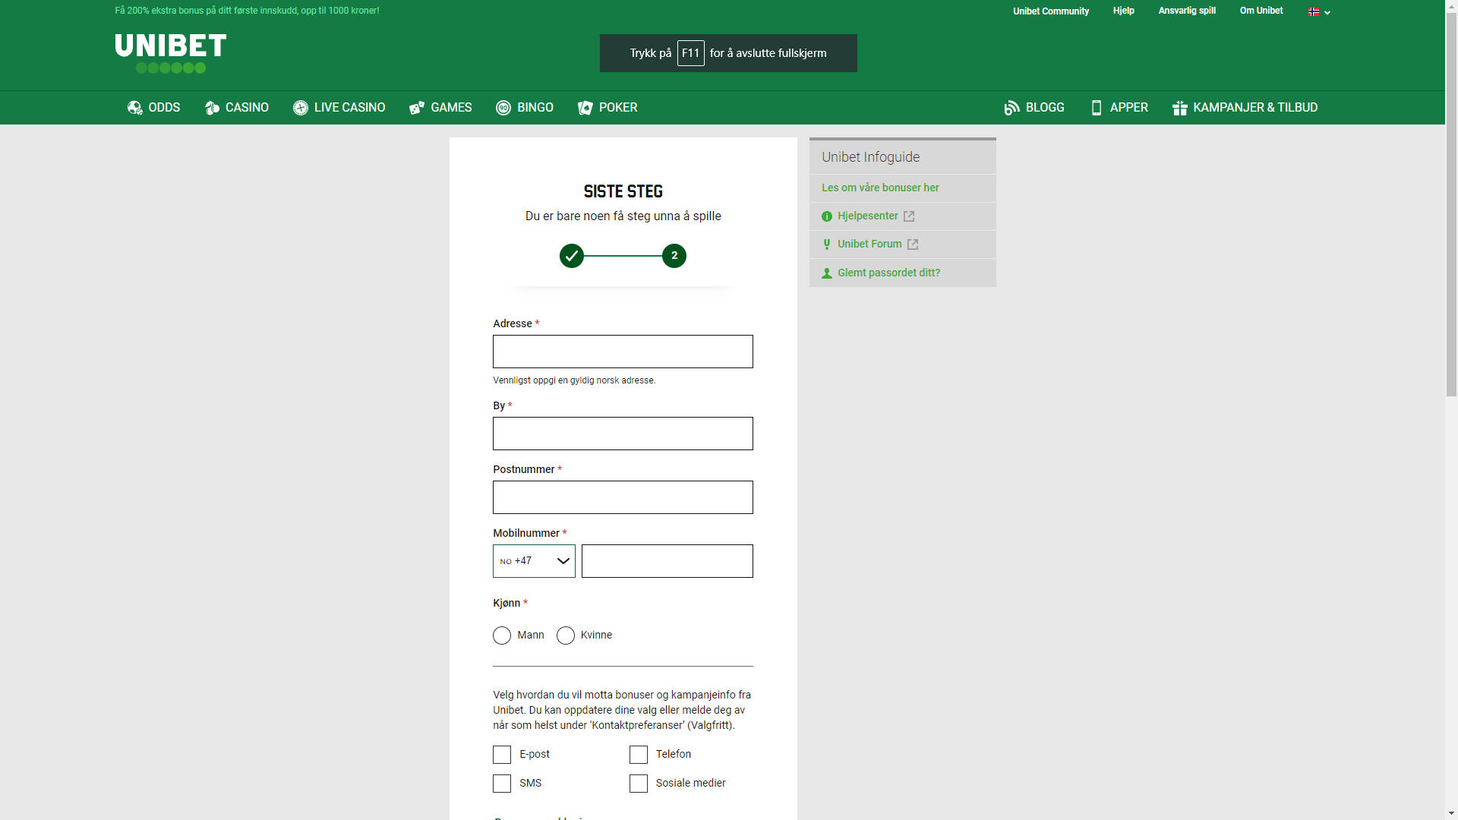Click the Unibet Forum icon
1458x820 pixels.
click(x=827, y=244)
